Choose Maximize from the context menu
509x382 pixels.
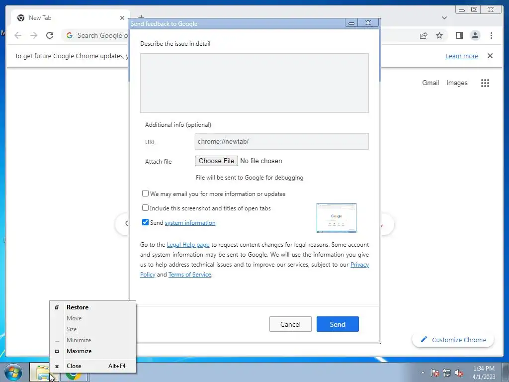(92, 351)
